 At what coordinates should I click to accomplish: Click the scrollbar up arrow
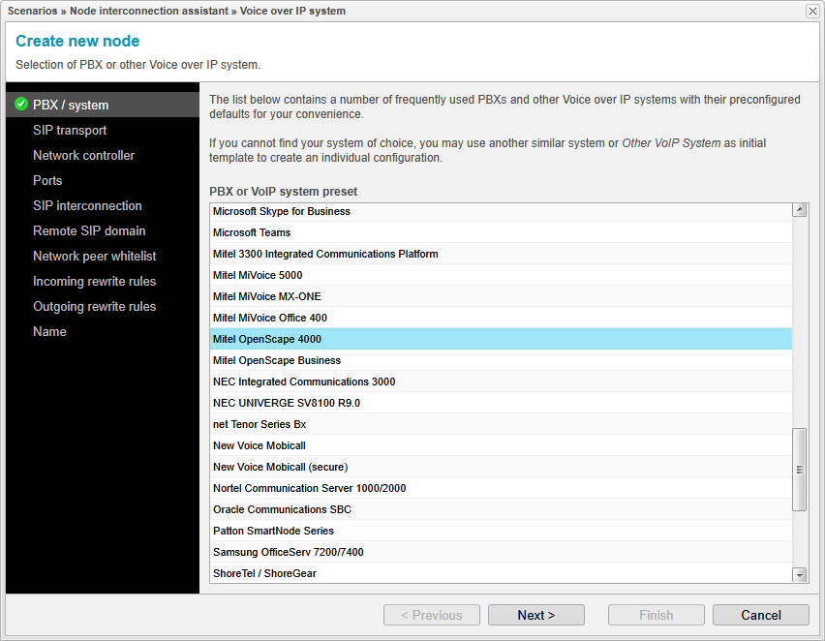pos(800,208)
